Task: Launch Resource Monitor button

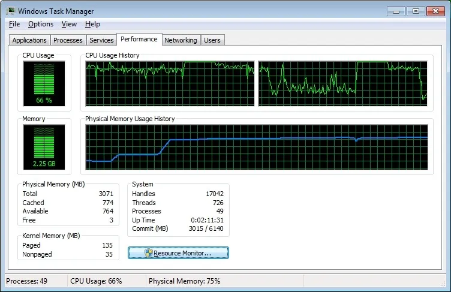Action: pyautogui.click(x=178, y=253)
